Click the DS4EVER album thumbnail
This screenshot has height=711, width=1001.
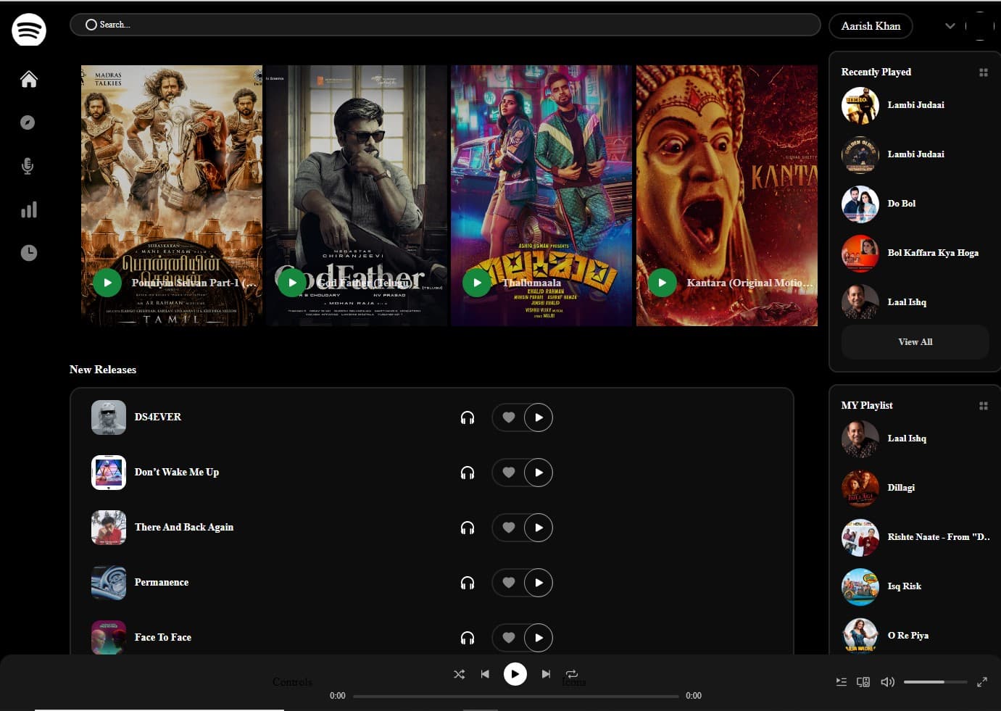coord(109,417)
